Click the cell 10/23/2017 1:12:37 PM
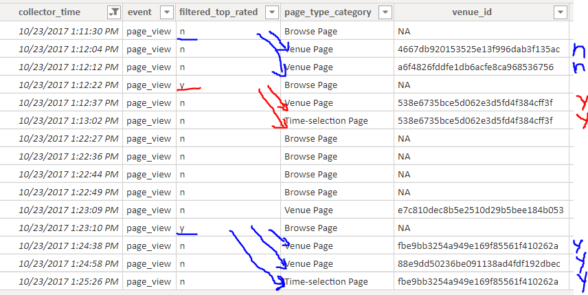Viewport: 588px width, 295px height. click(69, 103)
